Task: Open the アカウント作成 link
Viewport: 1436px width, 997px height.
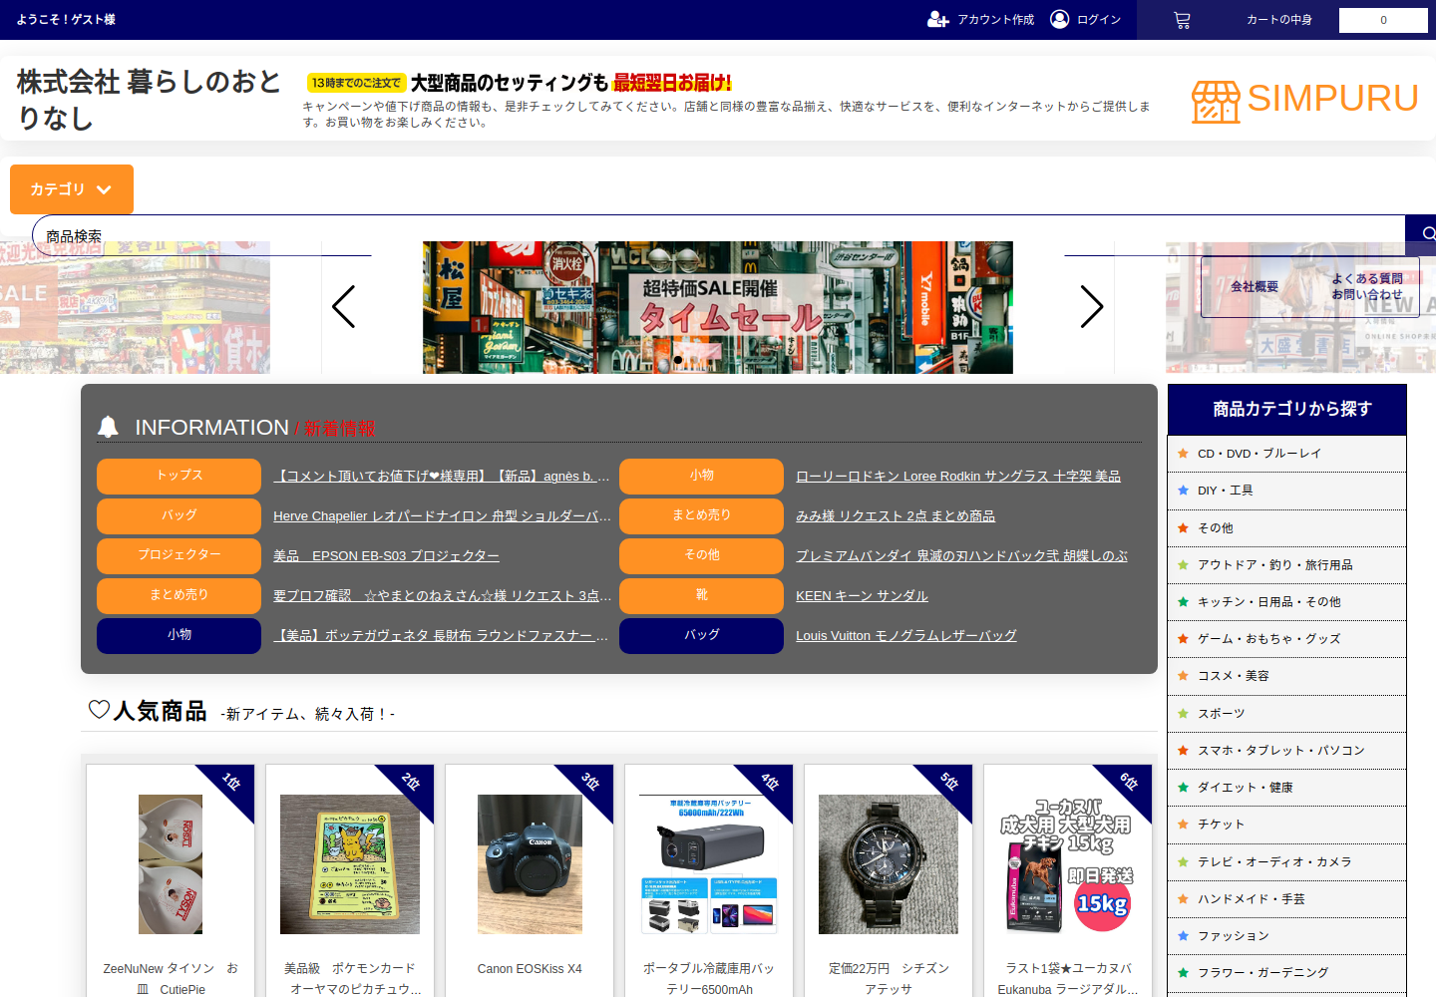Action: pos(995,20)
